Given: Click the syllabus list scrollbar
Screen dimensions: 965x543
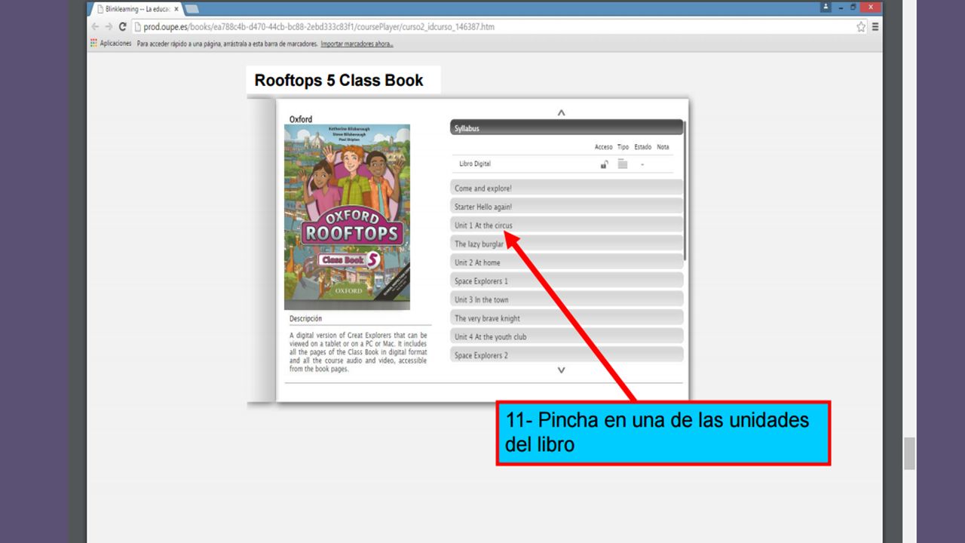Looking at the screenshot, I should click(685, 191).
